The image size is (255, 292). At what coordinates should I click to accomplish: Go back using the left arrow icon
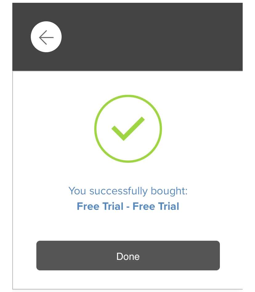click(x=46, y=37)
